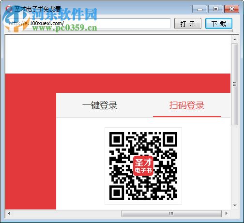Image resolution: width=244 pixels, height=223 pixels.
Task: Click the vertical scrollbar down arrow
Action: [x=235, y=206]
